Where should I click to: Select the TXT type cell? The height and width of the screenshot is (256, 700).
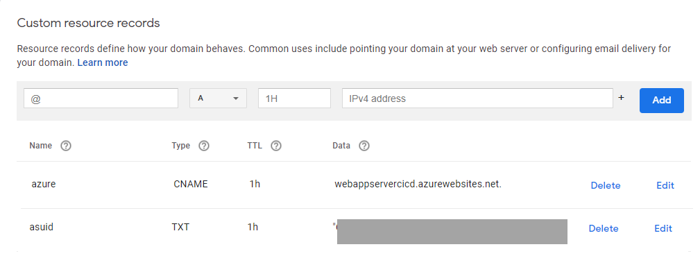click(180, 227)
